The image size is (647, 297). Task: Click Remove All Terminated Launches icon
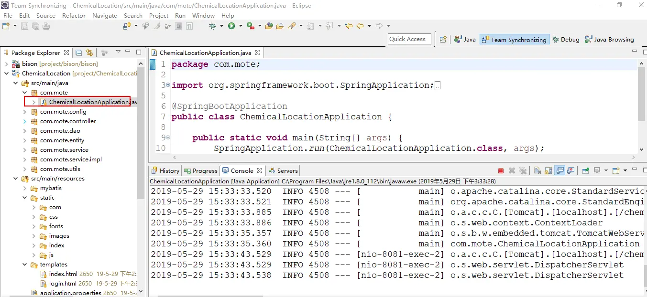pos(523,170)
